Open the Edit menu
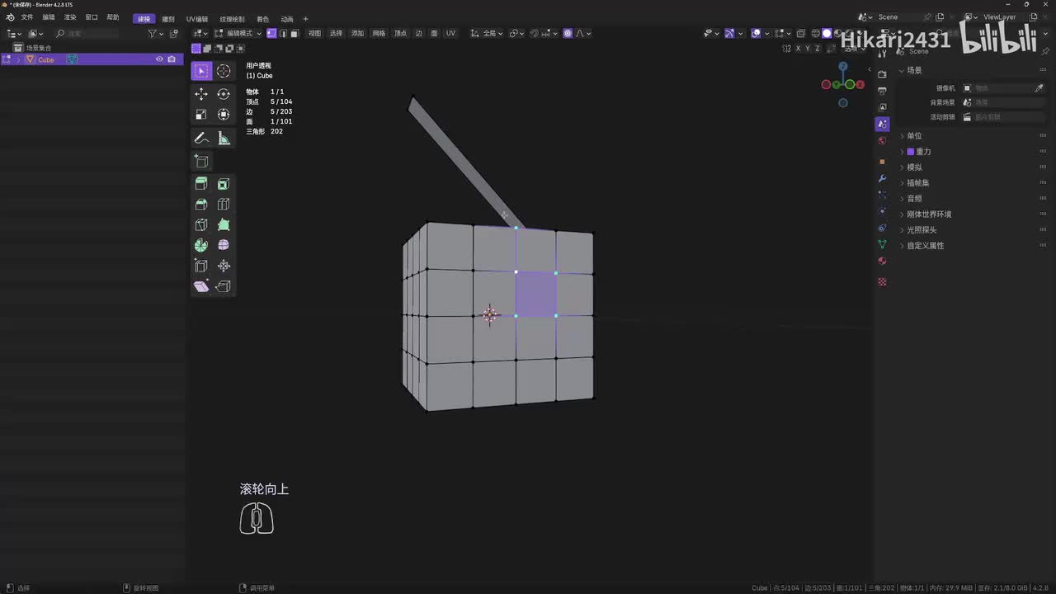This screenshot has height=594, width=1056. click(x=49, y=17)
